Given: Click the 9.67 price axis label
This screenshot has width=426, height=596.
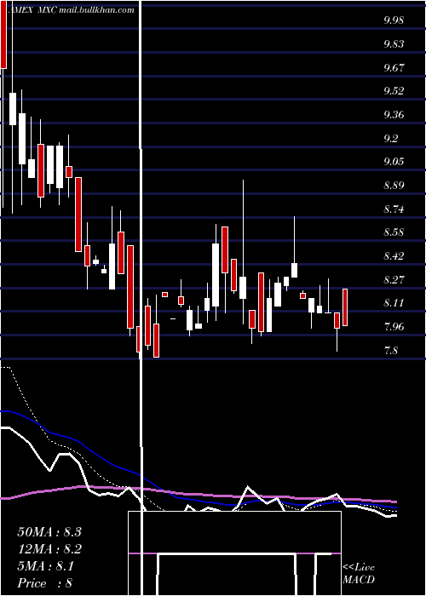Looking at the screenshot, I should pyautogui.click(x=394, y=67).
